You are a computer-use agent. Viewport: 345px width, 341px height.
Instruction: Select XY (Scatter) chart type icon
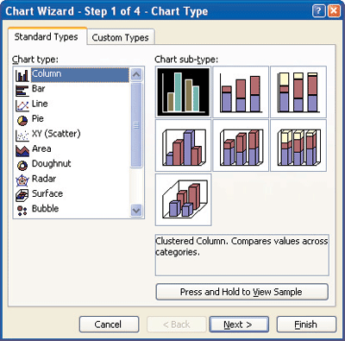[x=22, y=135]
